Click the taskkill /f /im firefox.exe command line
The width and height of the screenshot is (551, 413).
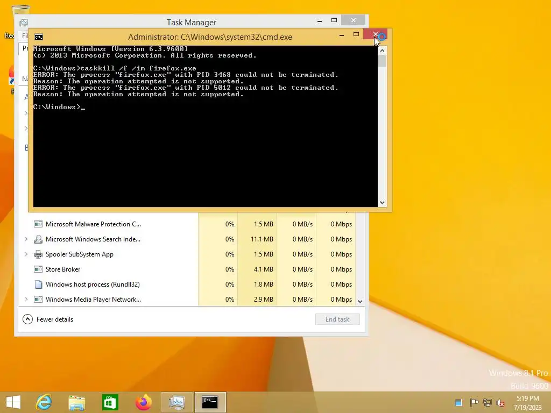[115, 68]
